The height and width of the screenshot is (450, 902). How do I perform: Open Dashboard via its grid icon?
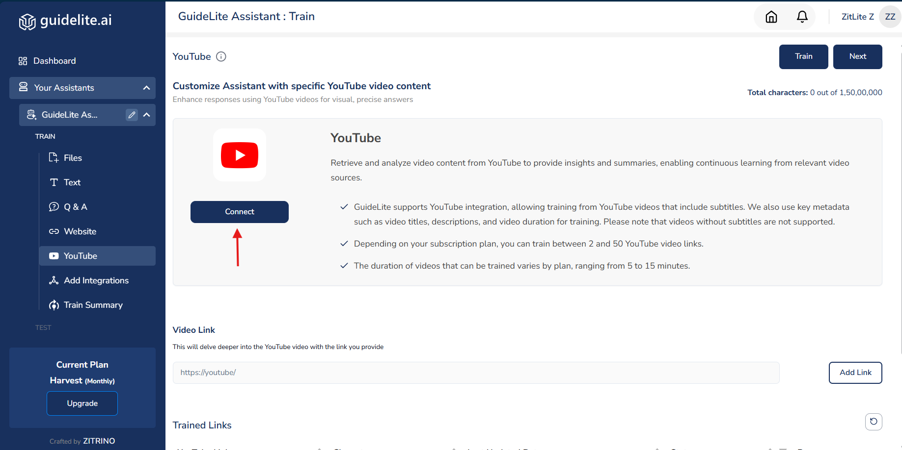coord(23,61)
